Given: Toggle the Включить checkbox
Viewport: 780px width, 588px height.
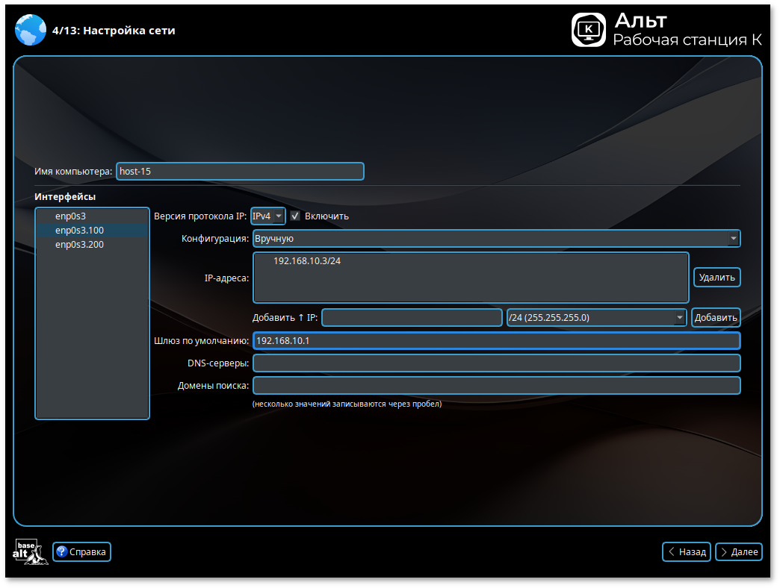Looking at the screenshot, I should [x=296, y=216].
